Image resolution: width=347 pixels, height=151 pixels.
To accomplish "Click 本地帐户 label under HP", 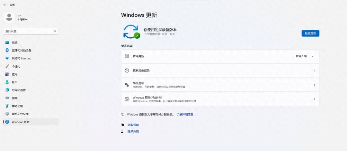I will pos(22,20).
